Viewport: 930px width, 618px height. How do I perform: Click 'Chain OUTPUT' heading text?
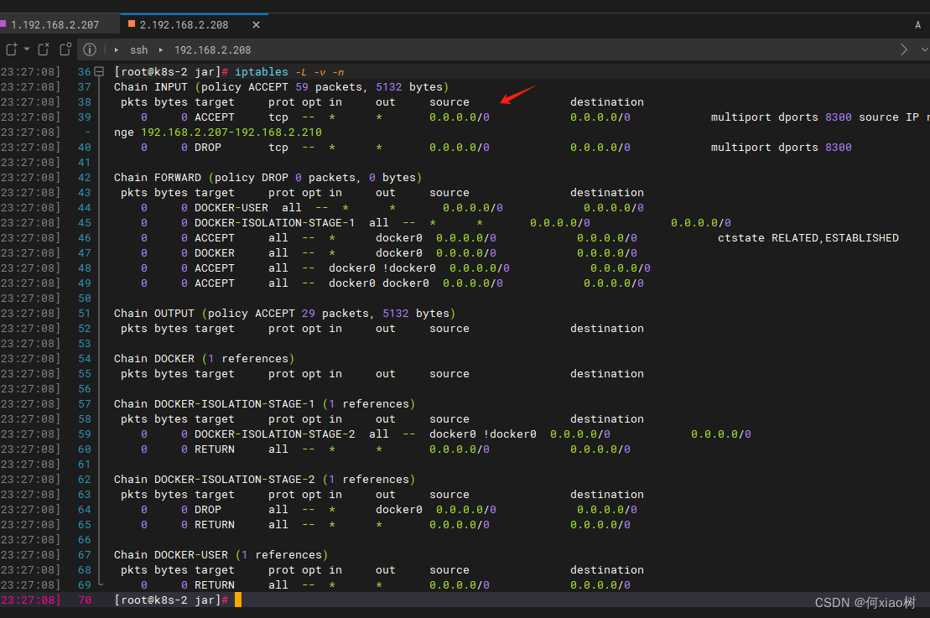point(154,313)
